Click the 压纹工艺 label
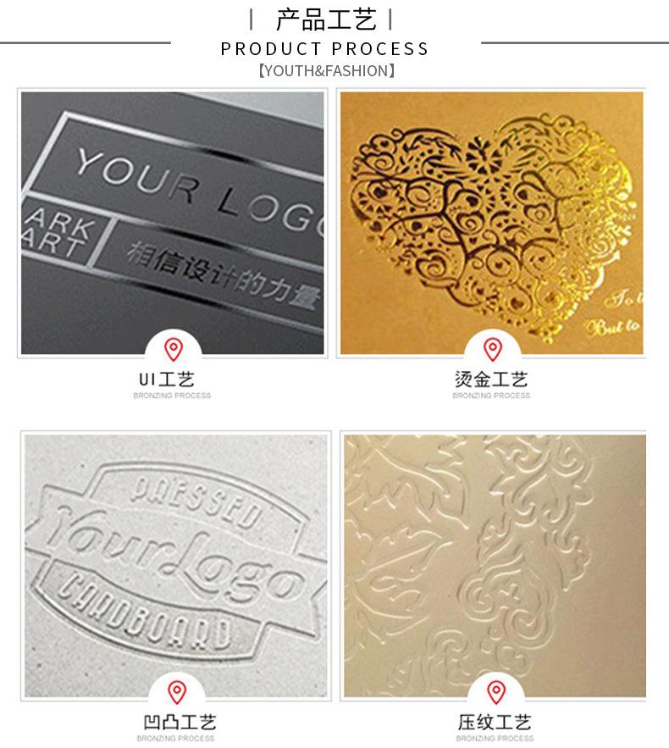Viewport: 669px width, 748px height. 495,723
